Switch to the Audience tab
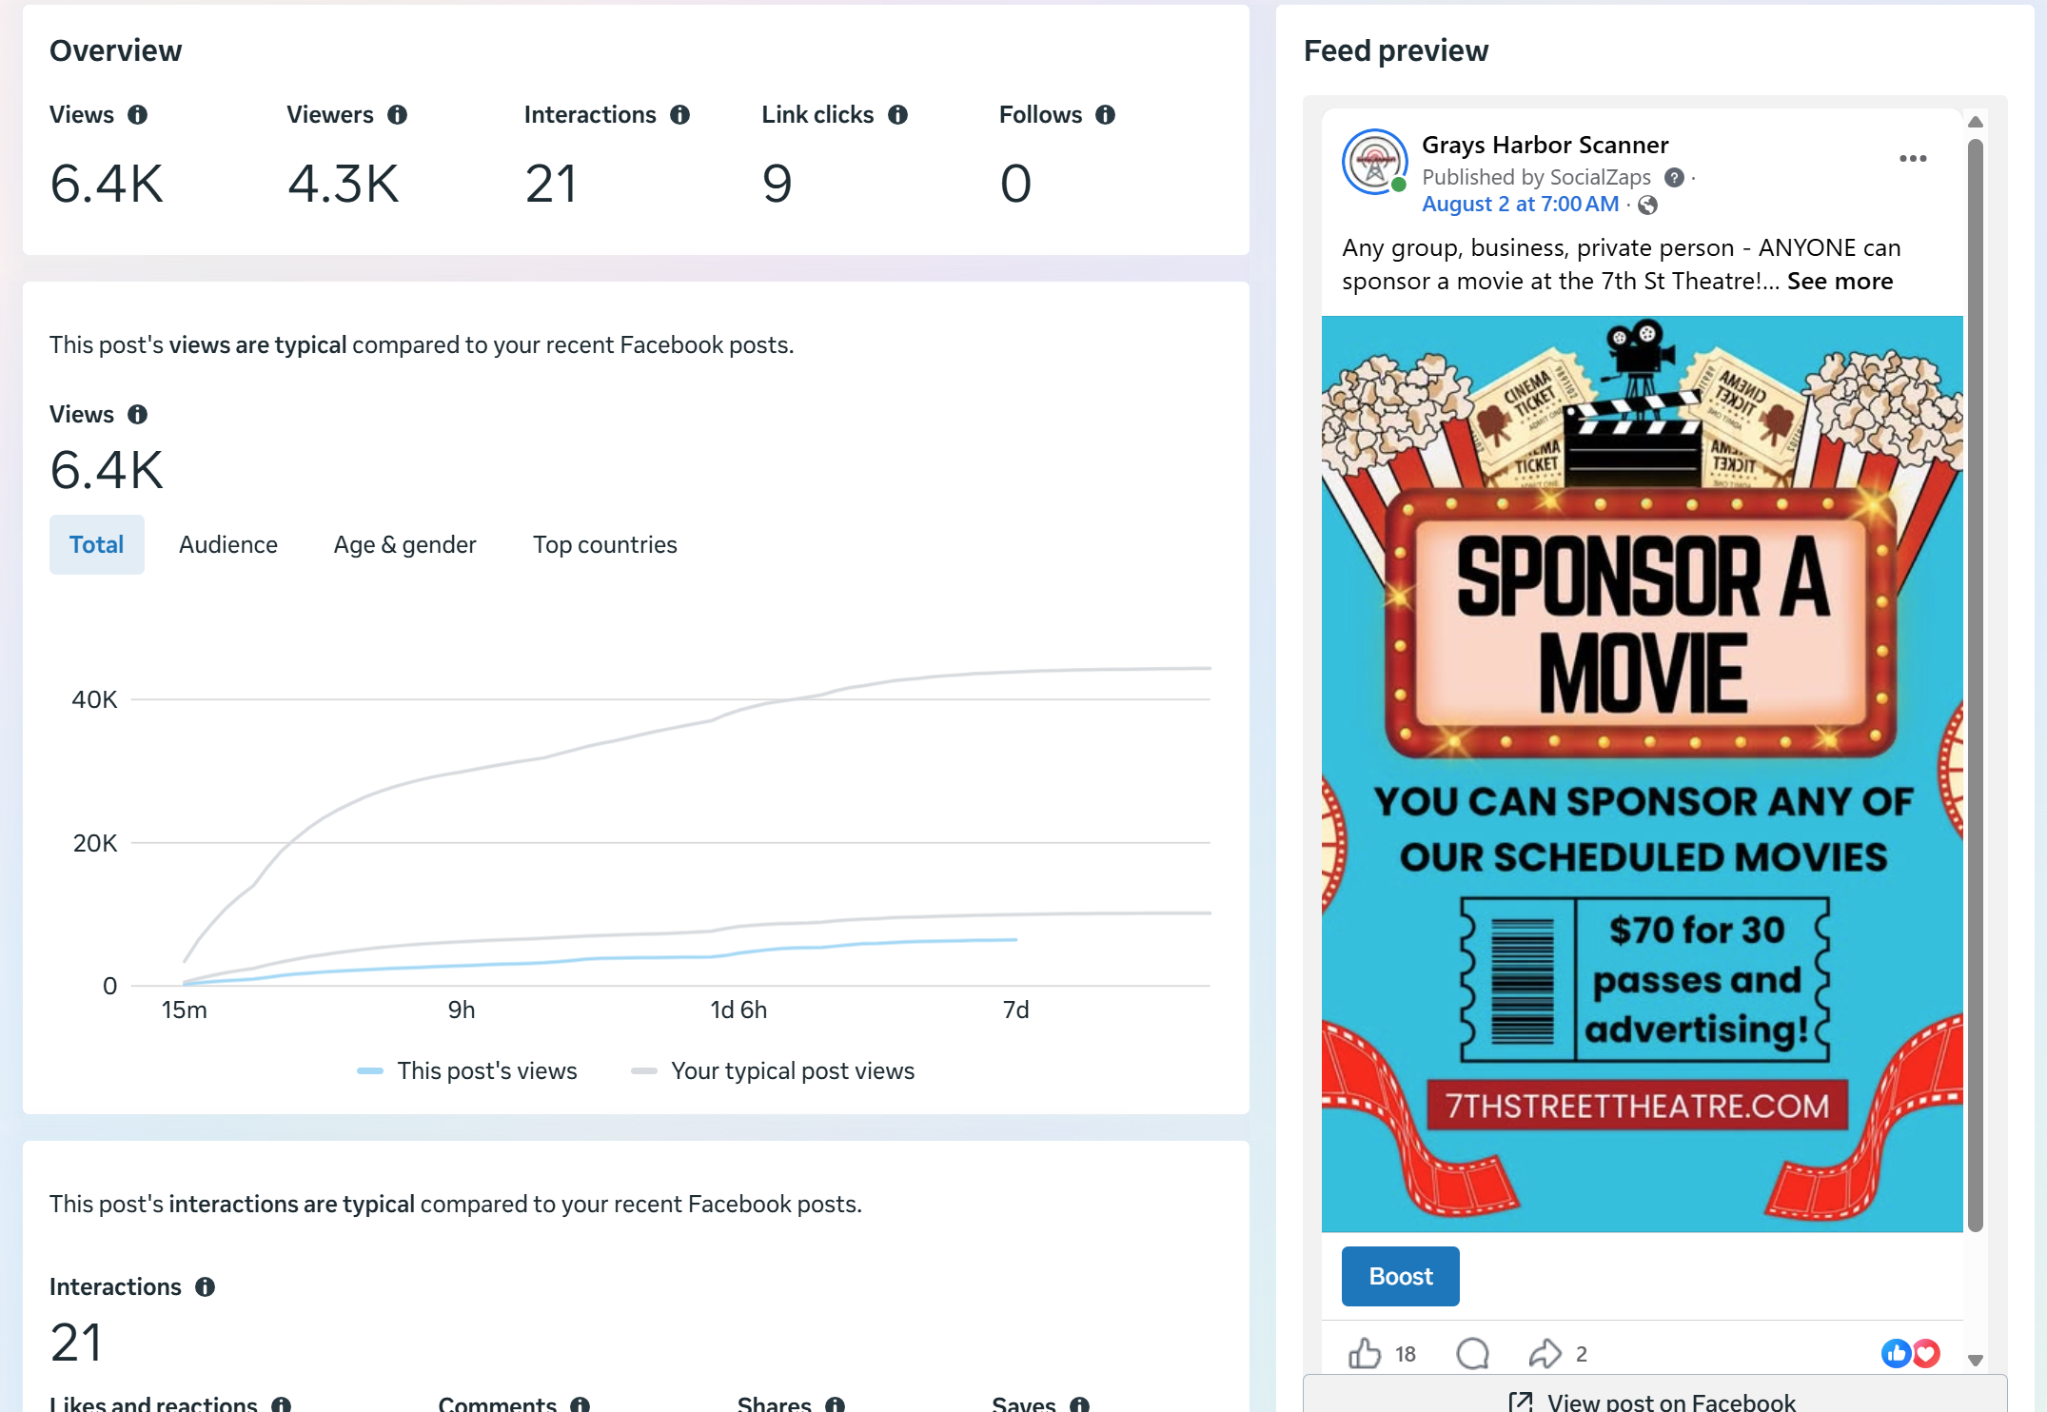Viewport: 2047px width, 1412px height. tap(228, 545)
